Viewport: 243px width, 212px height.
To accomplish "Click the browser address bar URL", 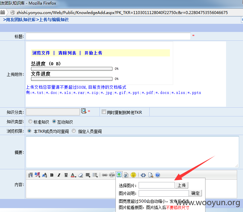I will coord(122,12).
